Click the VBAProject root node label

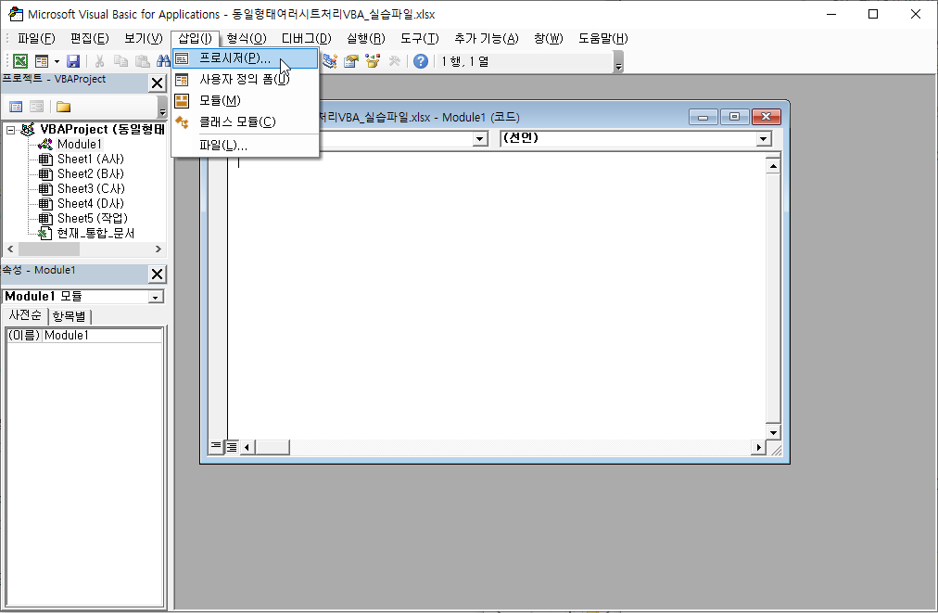pos(102,129)
